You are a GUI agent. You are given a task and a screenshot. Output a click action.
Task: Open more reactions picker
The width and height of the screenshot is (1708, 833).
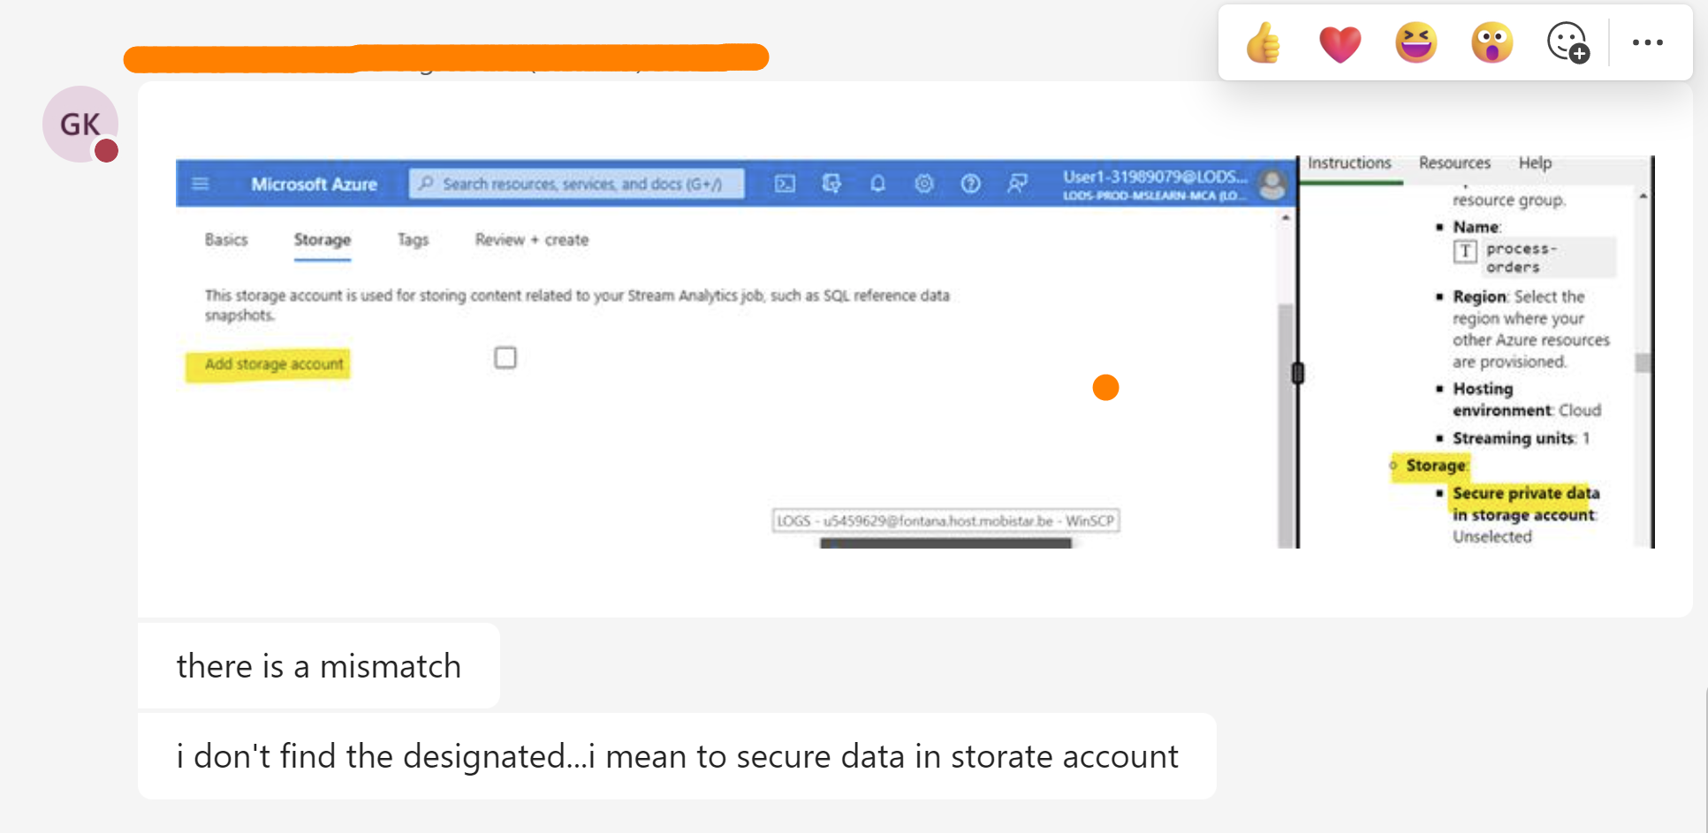click(x=1568, y=42)
